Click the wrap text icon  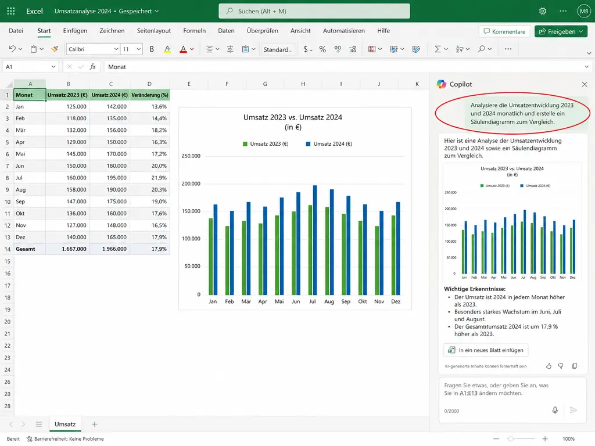[230, 49]
